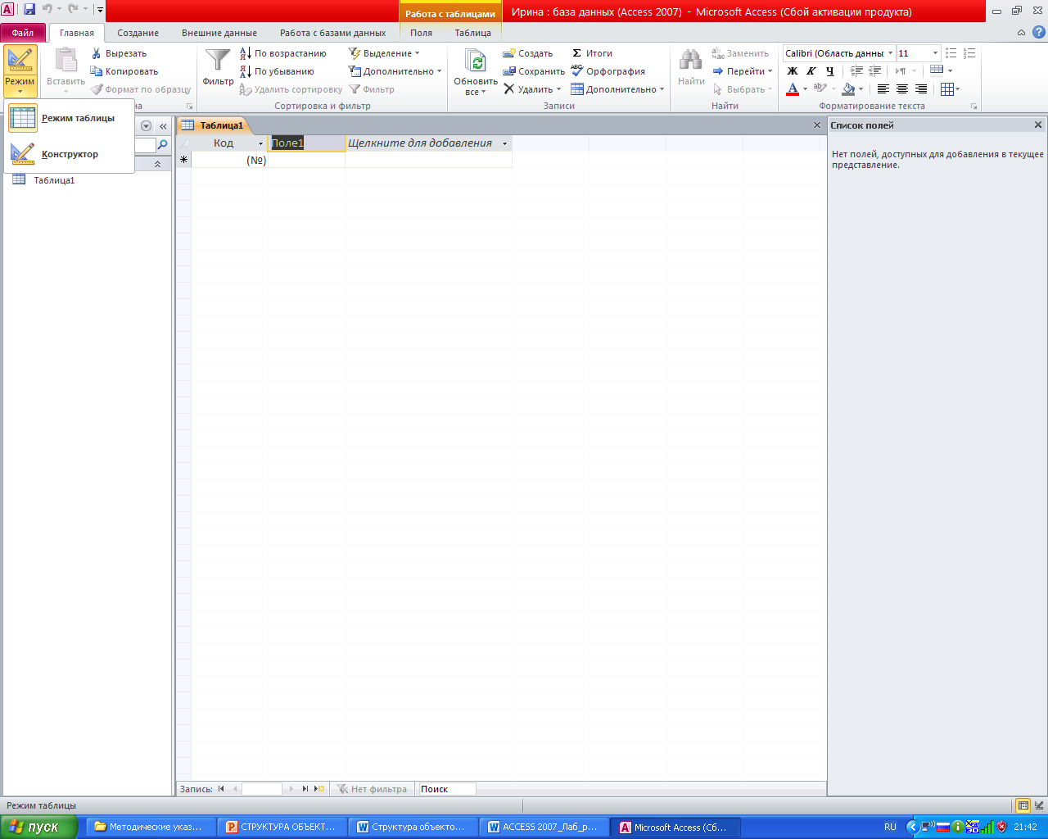Click Создать new record
The image size is (1048, 839).
pos(528,53)
